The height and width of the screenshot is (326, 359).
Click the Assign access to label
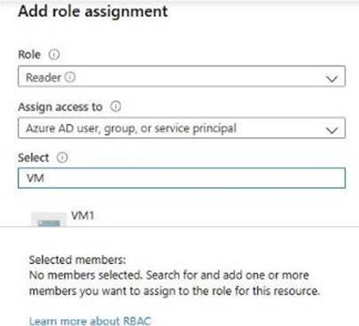click(60, 106)
